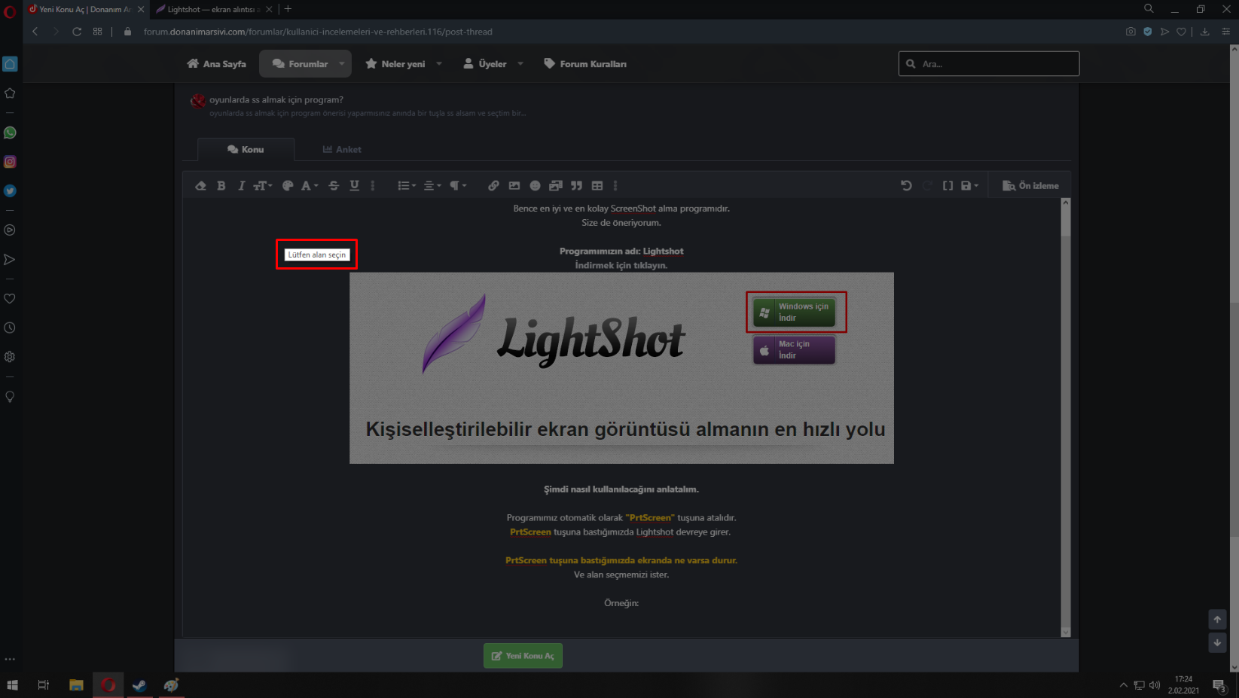
Task: Open WhatsApp in the Opera sidebar
Action: 10,133
